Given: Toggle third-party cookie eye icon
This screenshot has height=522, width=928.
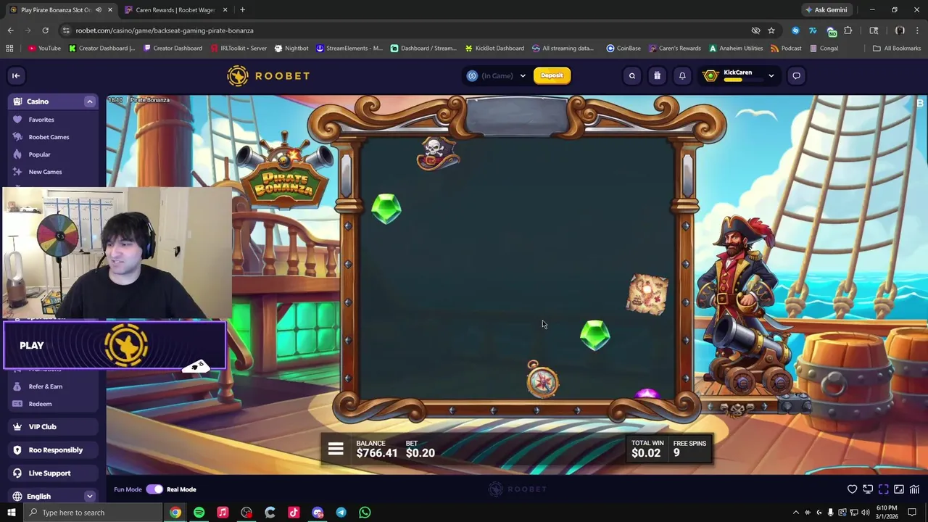Looking at the screenshot, I should point(755,30).
